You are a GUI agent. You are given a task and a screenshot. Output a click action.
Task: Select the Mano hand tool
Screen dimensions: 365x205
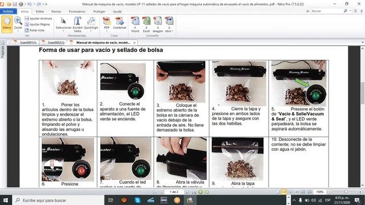7,24
